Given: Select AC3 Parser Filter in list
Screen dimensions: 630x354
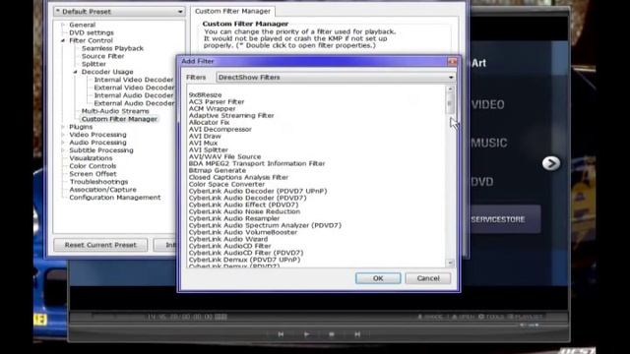Looking at the screenshot, I should 217,102.
